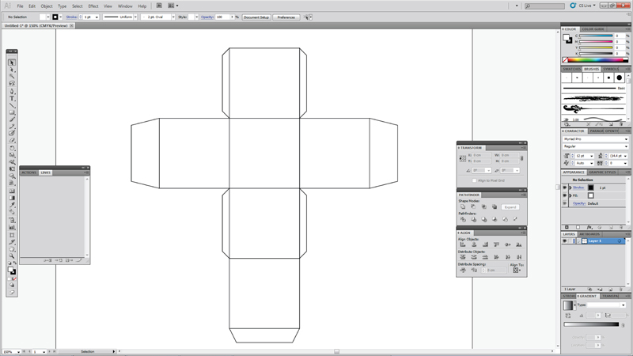Select the Artboard tool
Viewport: 633px width, 356px height.
click(12, 235)
